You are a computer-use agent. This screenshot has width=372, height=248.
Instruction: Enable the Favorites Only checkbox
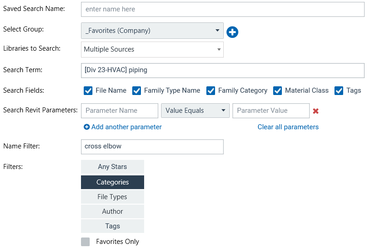pos(86,242)
